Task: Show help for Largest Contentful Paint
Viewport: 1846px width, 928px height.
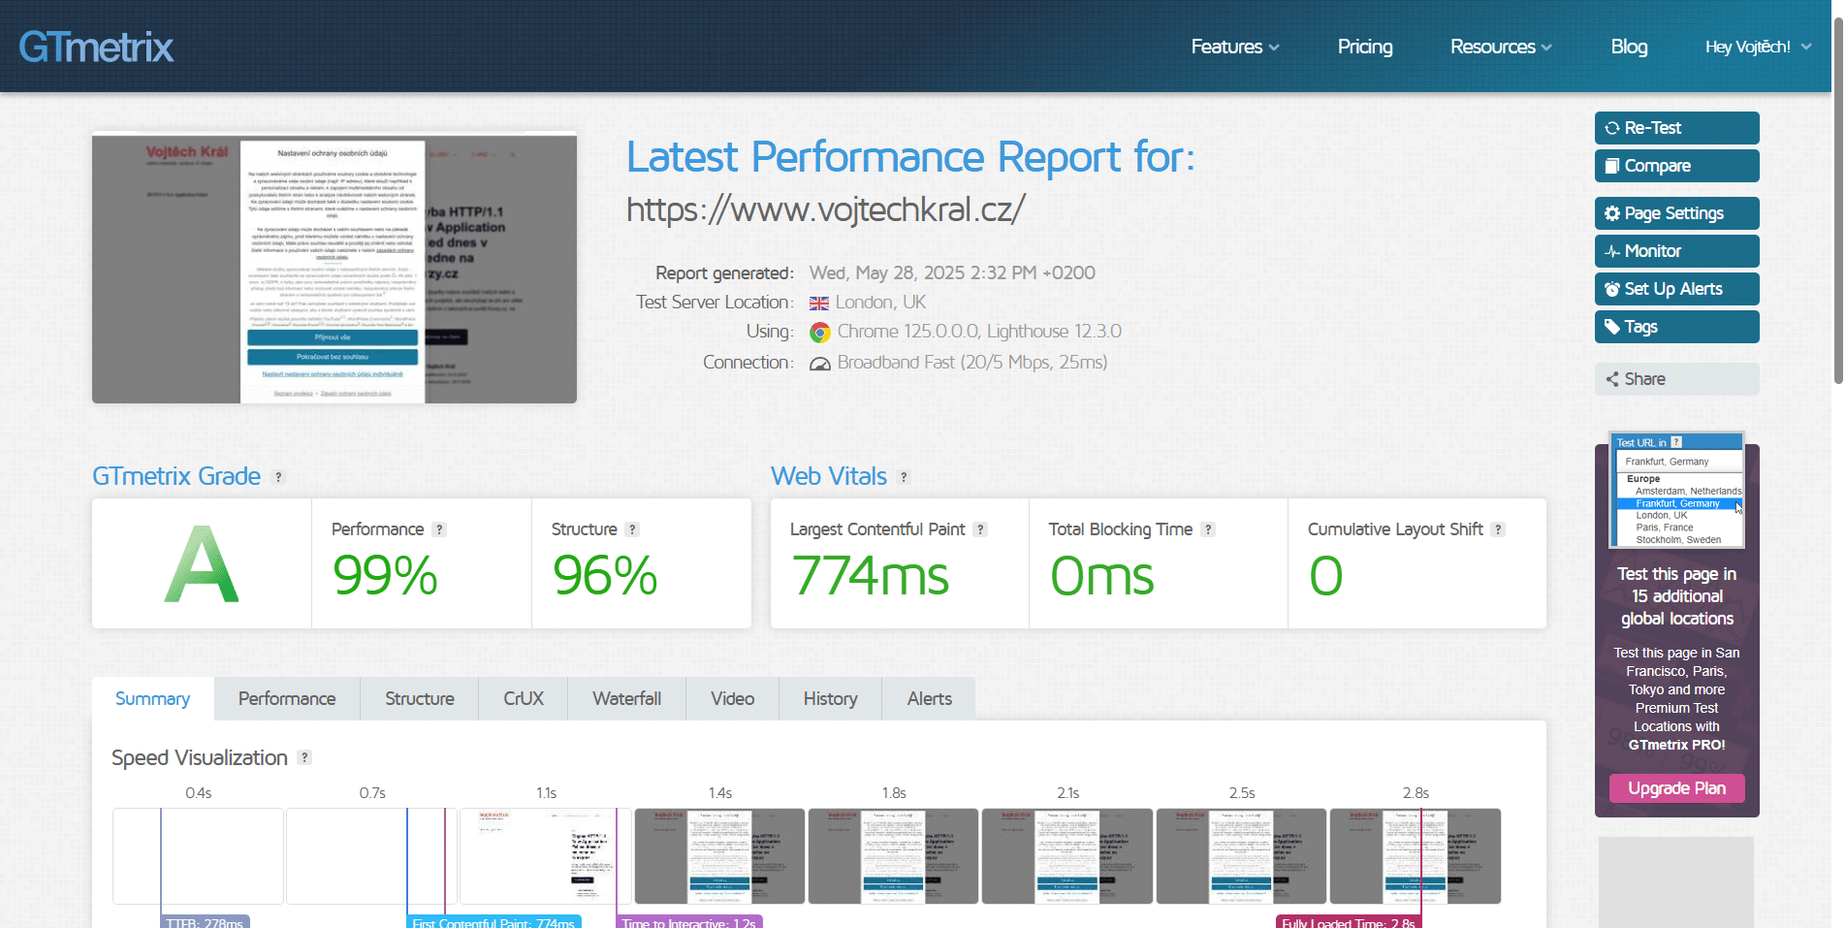Action: [980, 529]
